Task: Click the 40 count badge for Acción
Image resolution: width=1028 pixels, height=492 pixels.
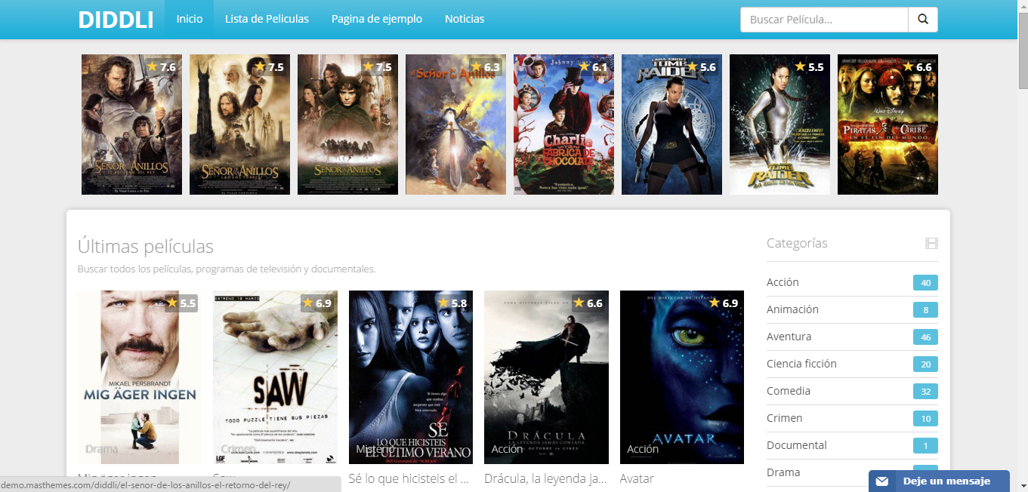Action: pyautogui.click(x=925, y=283)
